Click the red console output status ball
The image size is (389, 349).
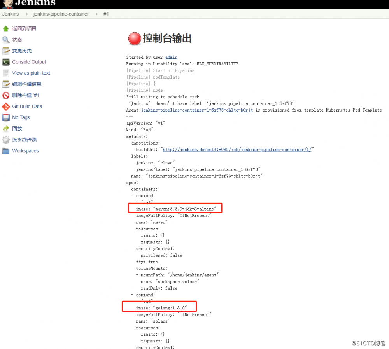[x=134, y=38]
